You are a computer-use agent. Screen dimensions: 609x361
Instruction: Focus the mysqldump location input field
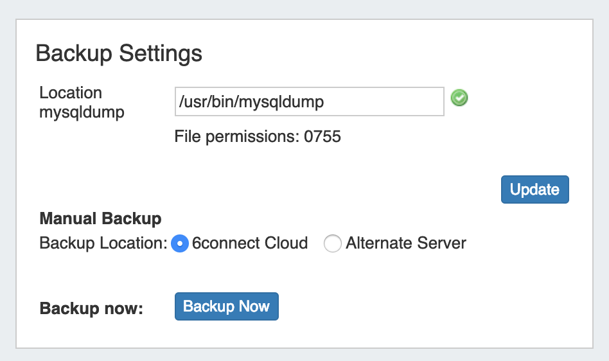click(x=309, y=101)
